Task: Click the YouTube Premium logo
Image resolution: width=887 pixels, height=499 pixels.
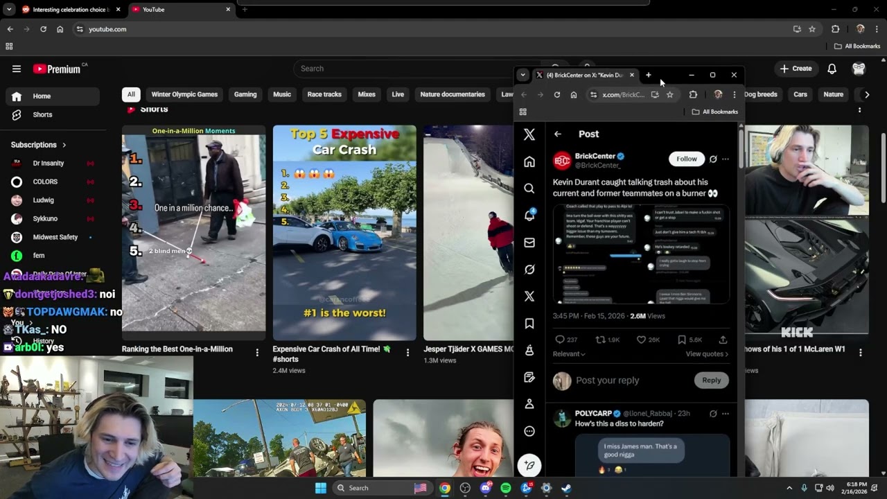Action: click(57, 69)
